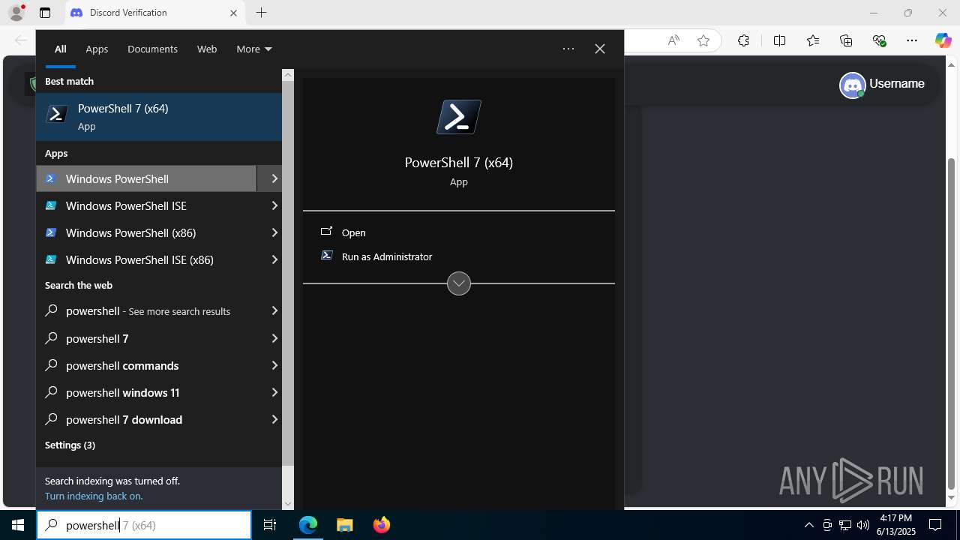Open Edge tab actions menu icon
960x540 pixels.
pyautogui.click(x=45, y=13)
